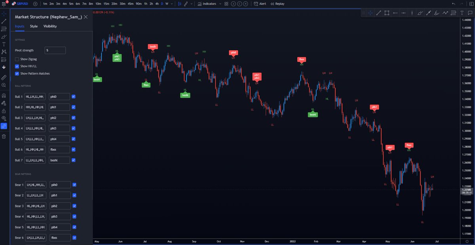The image size is (475, 245).
Task: Undo the last chart action
Action: pos(453,4)
